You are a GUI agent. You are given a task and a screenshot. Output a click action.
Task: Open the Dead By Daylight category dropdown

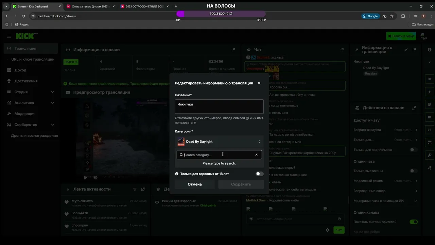point(219,142)
